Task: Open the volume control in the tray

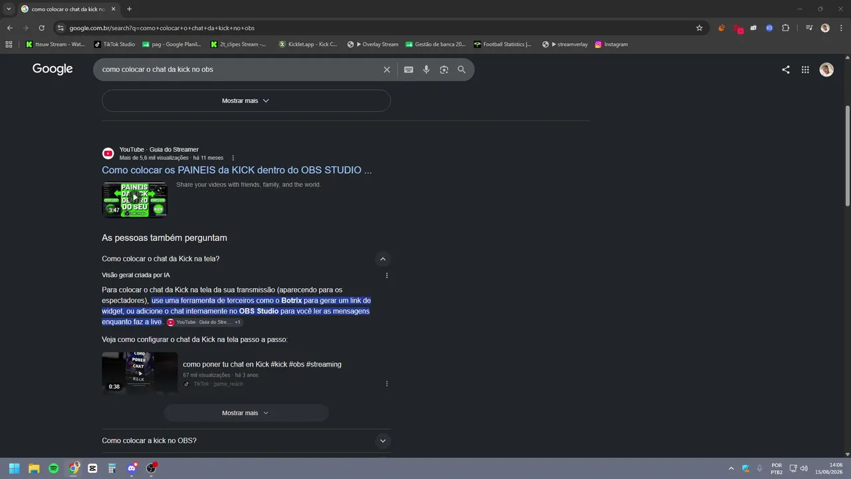Action: [804, 468]
